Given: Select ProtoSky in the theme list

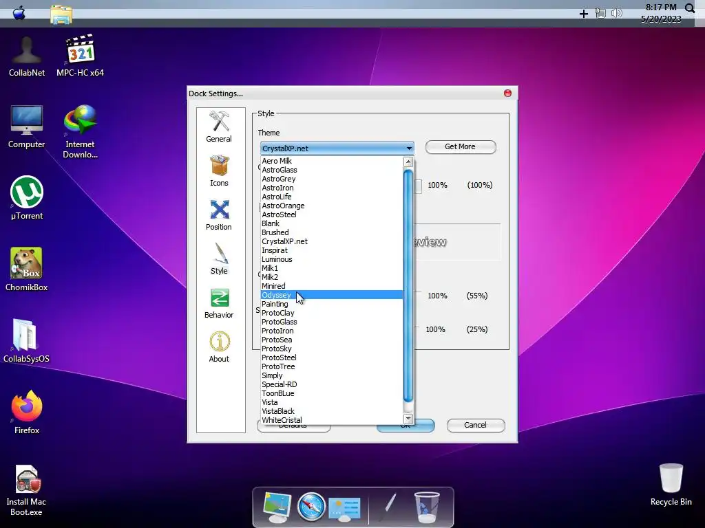Looking at the screenshot, I should 332,349.
